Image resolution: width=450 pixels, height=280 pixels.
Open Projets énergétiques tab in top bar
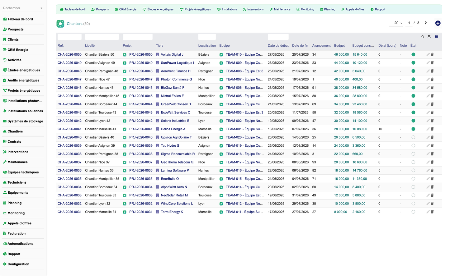tap(195, 9)
